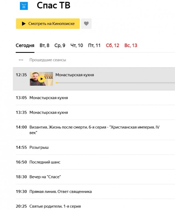The width and height of the screenshot is (175, 210).
Task: Add channel to favorites with heart icon
Action: 86,24
